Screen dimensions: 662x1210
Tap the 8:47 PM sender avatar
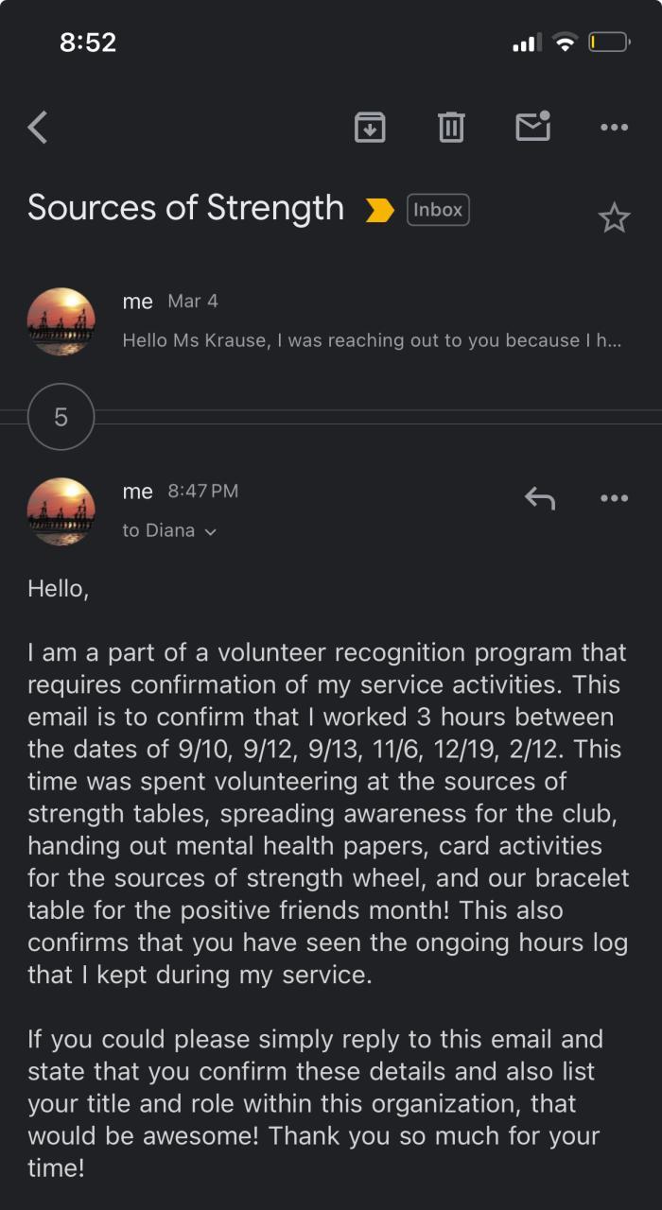coord(61,511)
